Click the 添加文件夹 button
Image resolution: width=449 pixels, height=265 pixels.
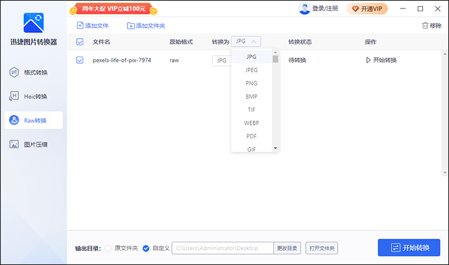pyautogui.click(x=146, y=26)
